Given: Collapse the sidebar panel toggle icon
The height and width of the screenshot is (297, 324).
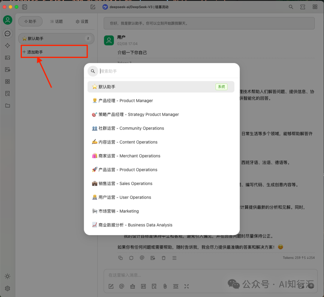Looking at the screenshot, I should pyautogui.click(x=25, y=7).
